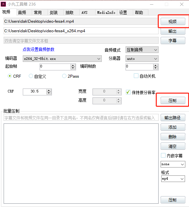Open the 格式 mp4 dropdown
Image resolution: width=189 pixels, height=207 pixels.
click(173, 179)
